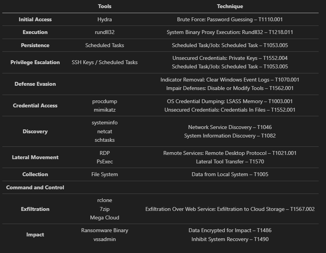Select the Initial Access row label
The image size is (326, 253).
pos(35,19)
